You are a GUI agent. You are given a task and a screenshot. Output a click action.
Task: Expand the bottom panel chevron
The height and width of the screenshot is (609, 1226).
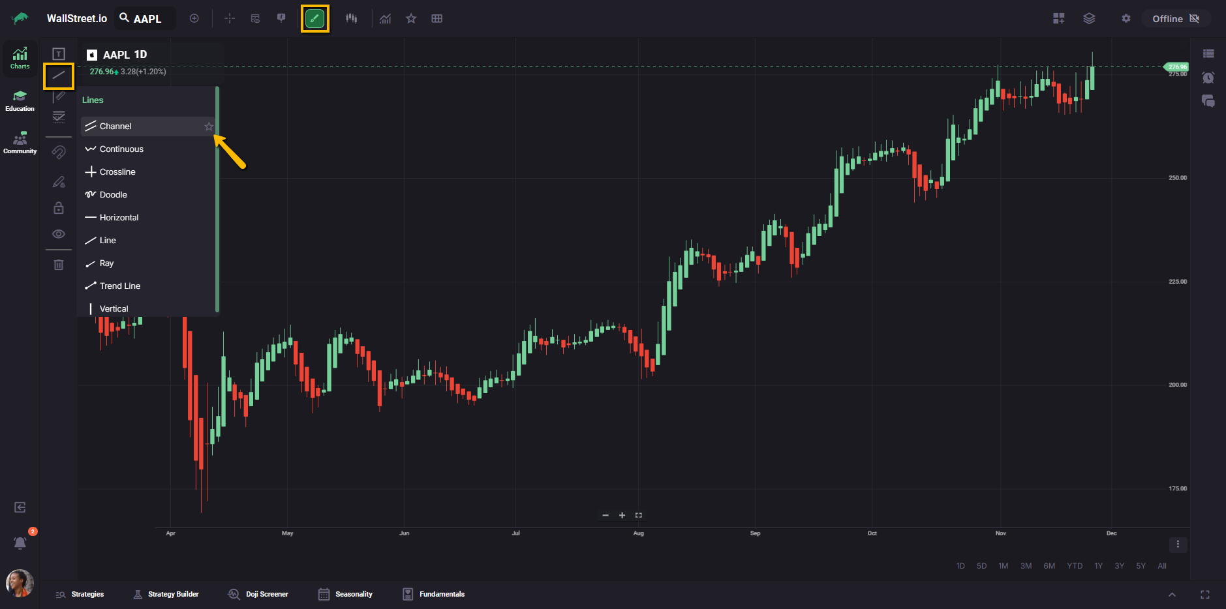pyautogui.click(x=1172, y=595)
